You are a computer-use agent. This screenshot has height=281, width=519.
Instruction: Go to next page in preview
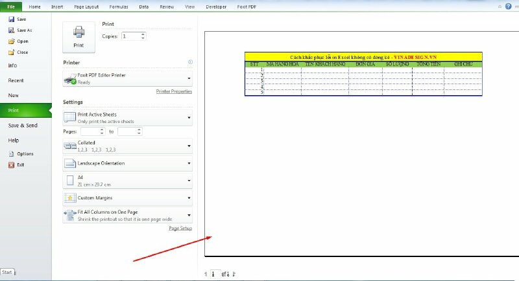point(234,274)
